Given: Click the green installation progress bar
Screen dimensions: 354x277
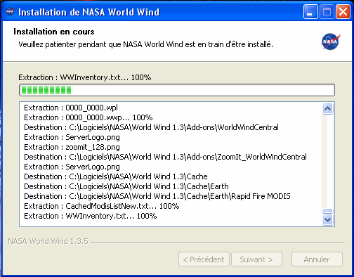Looking at the screenshot, I should 177,90.
